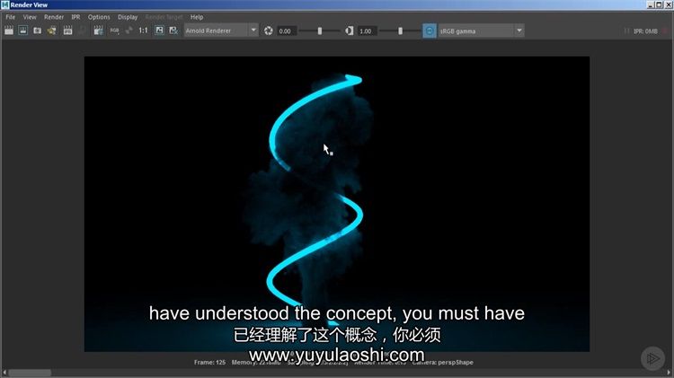Click the gamma value field showing 1.00

click(368, 31)
